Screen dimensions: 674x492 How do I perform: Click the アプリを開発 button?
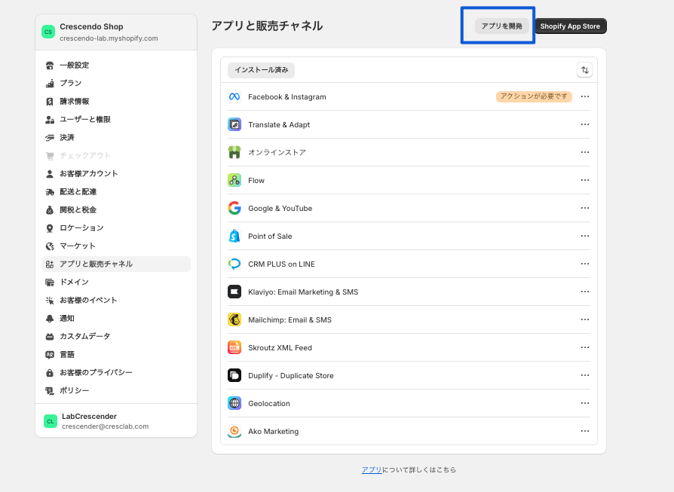pos(501,26)
